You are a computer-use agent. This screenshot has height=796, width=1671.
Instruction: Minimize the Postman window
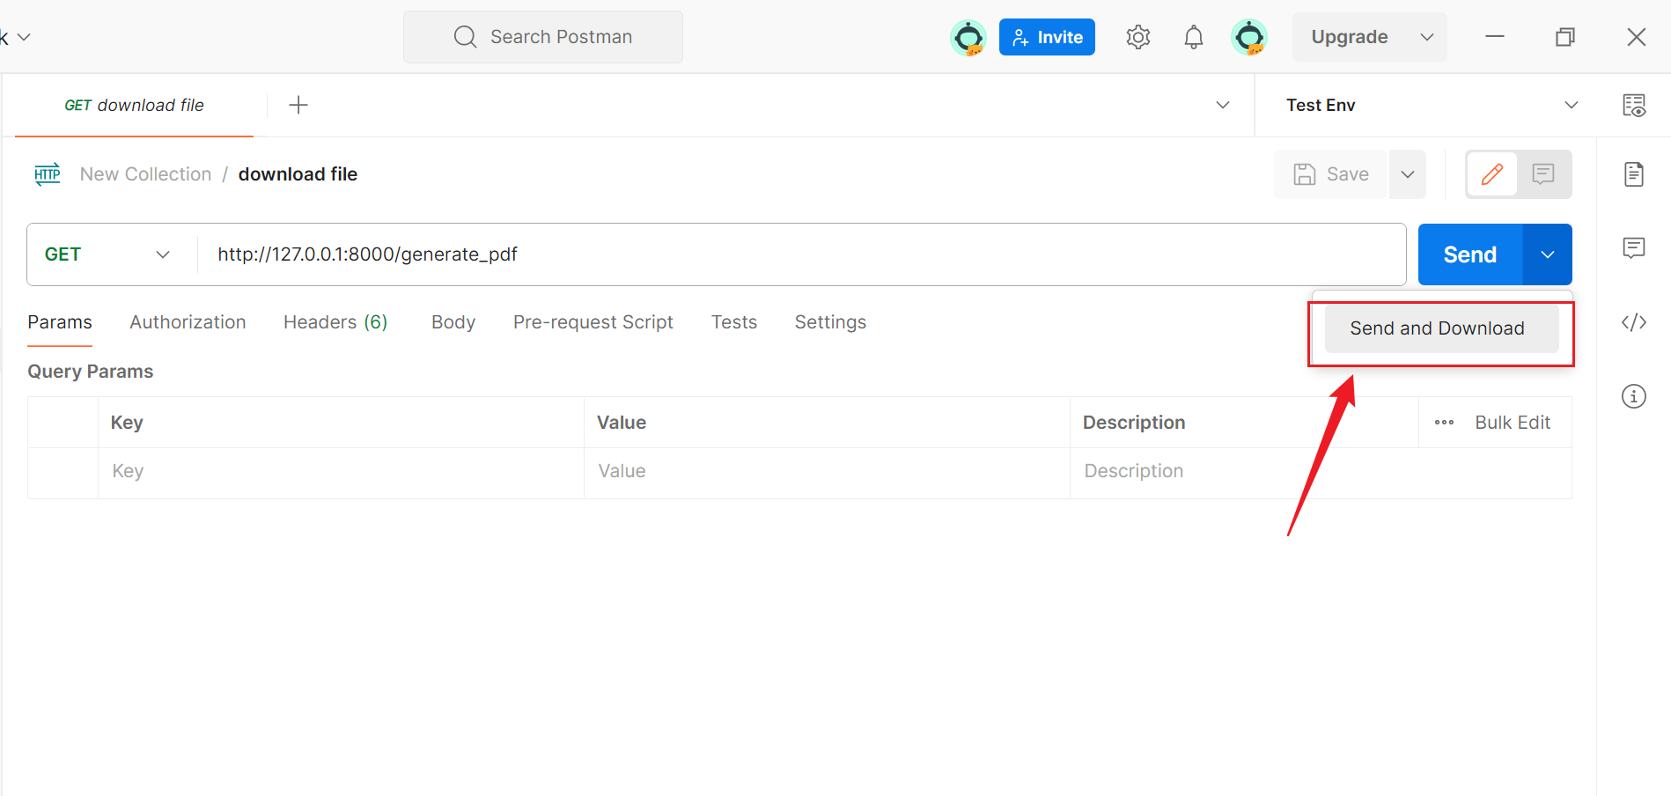[1495, 37]
